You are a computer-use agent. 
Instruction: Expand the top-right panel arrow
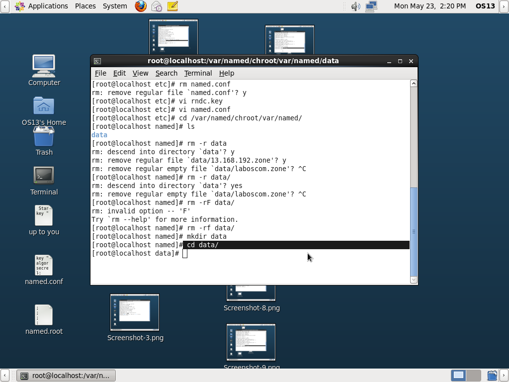[504, 6]
